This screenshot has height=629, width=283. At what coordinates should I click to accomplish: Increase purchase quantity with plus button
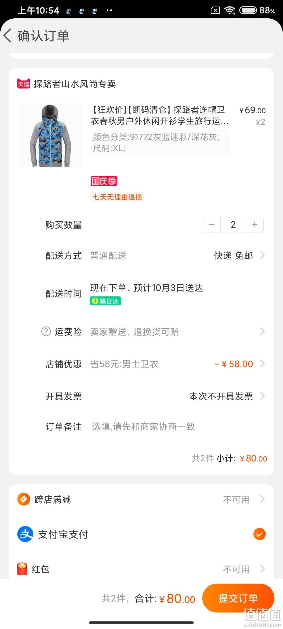[x=255, y=225]
